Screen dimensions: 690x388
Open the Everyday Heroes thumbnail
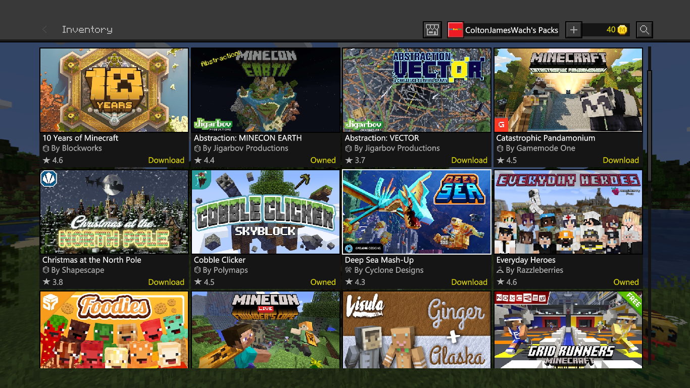(568, 212)
